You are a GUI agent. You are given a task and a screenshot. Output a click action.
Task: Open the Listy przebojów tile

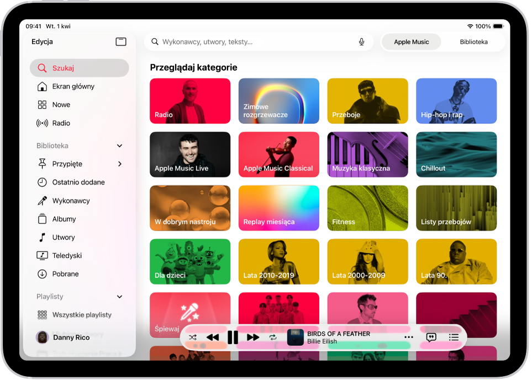(x=456, y=208)
